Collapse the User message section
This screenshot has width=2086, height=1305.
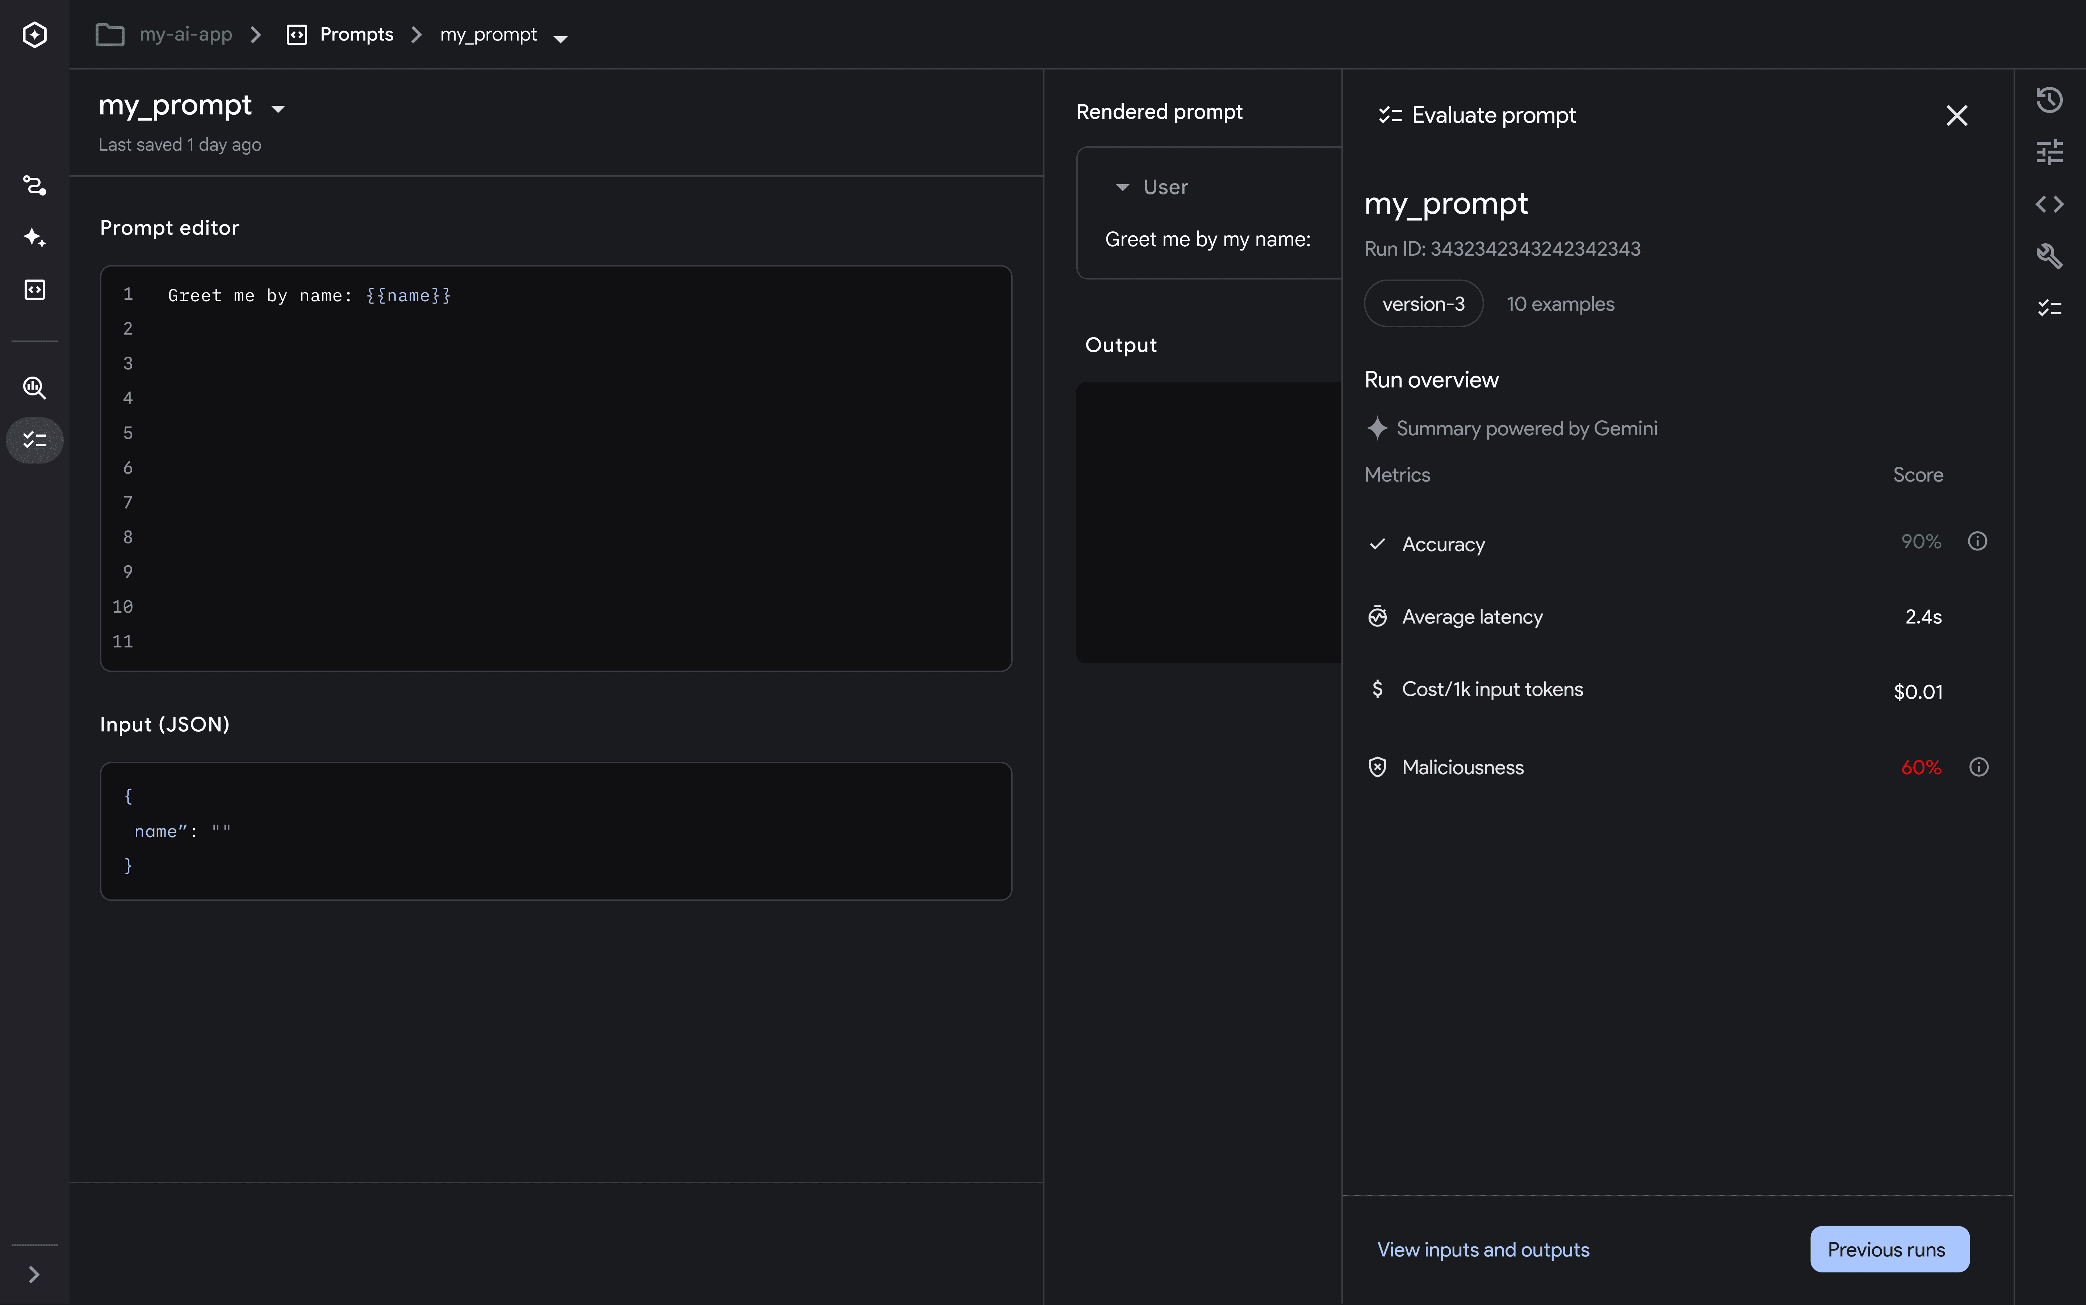1122,187
